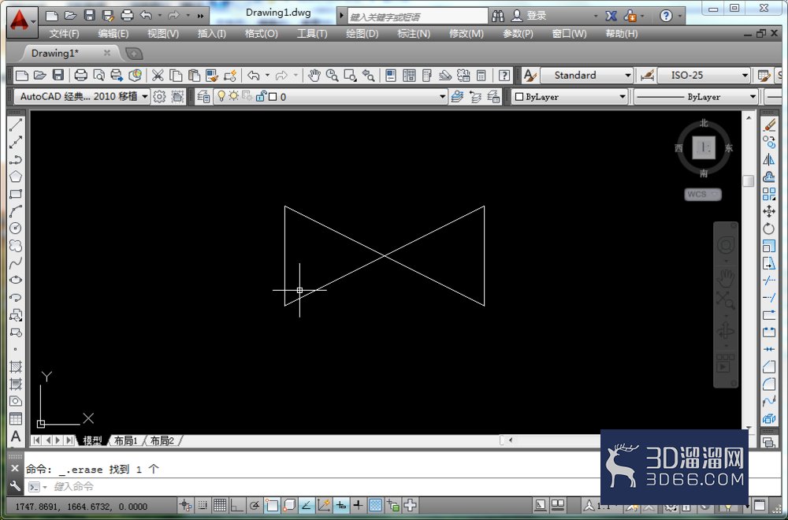
Task: Select the Hatch tool
Action: pos(16,367)
